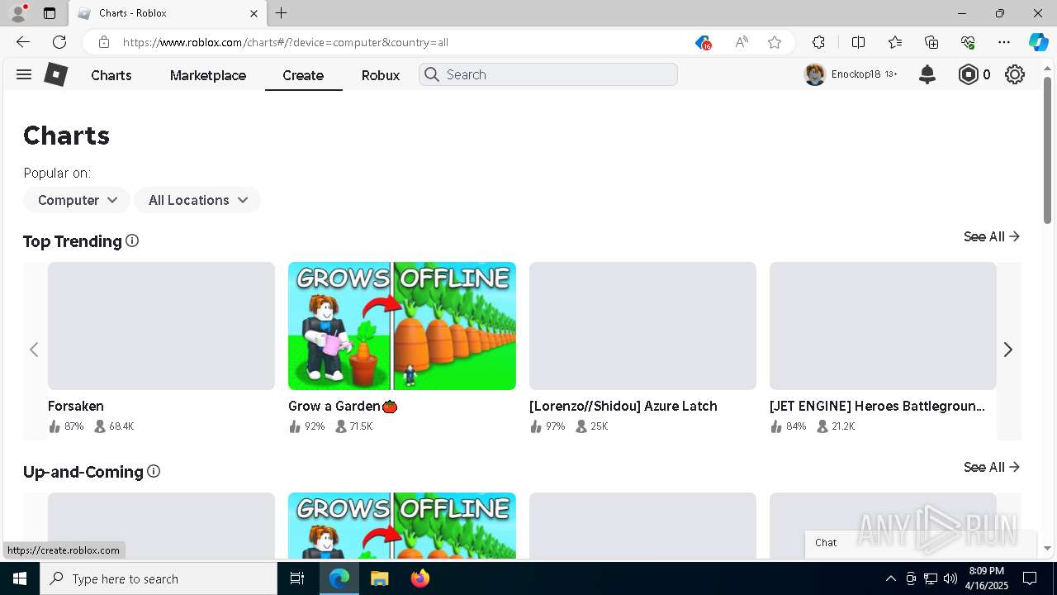Open the Roblox hamburger navigation menu
This screenshot has height=595, width=1057.
coord(24,74)
